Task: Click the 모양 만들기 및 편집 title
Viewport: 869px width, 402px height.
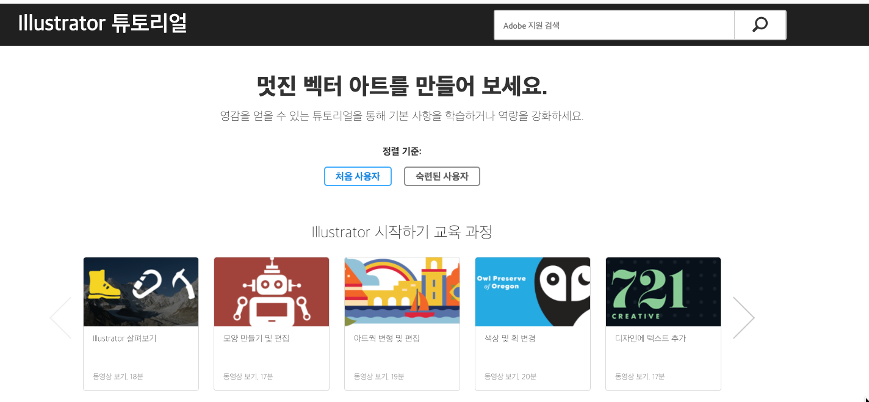Action: click(256, 338)
